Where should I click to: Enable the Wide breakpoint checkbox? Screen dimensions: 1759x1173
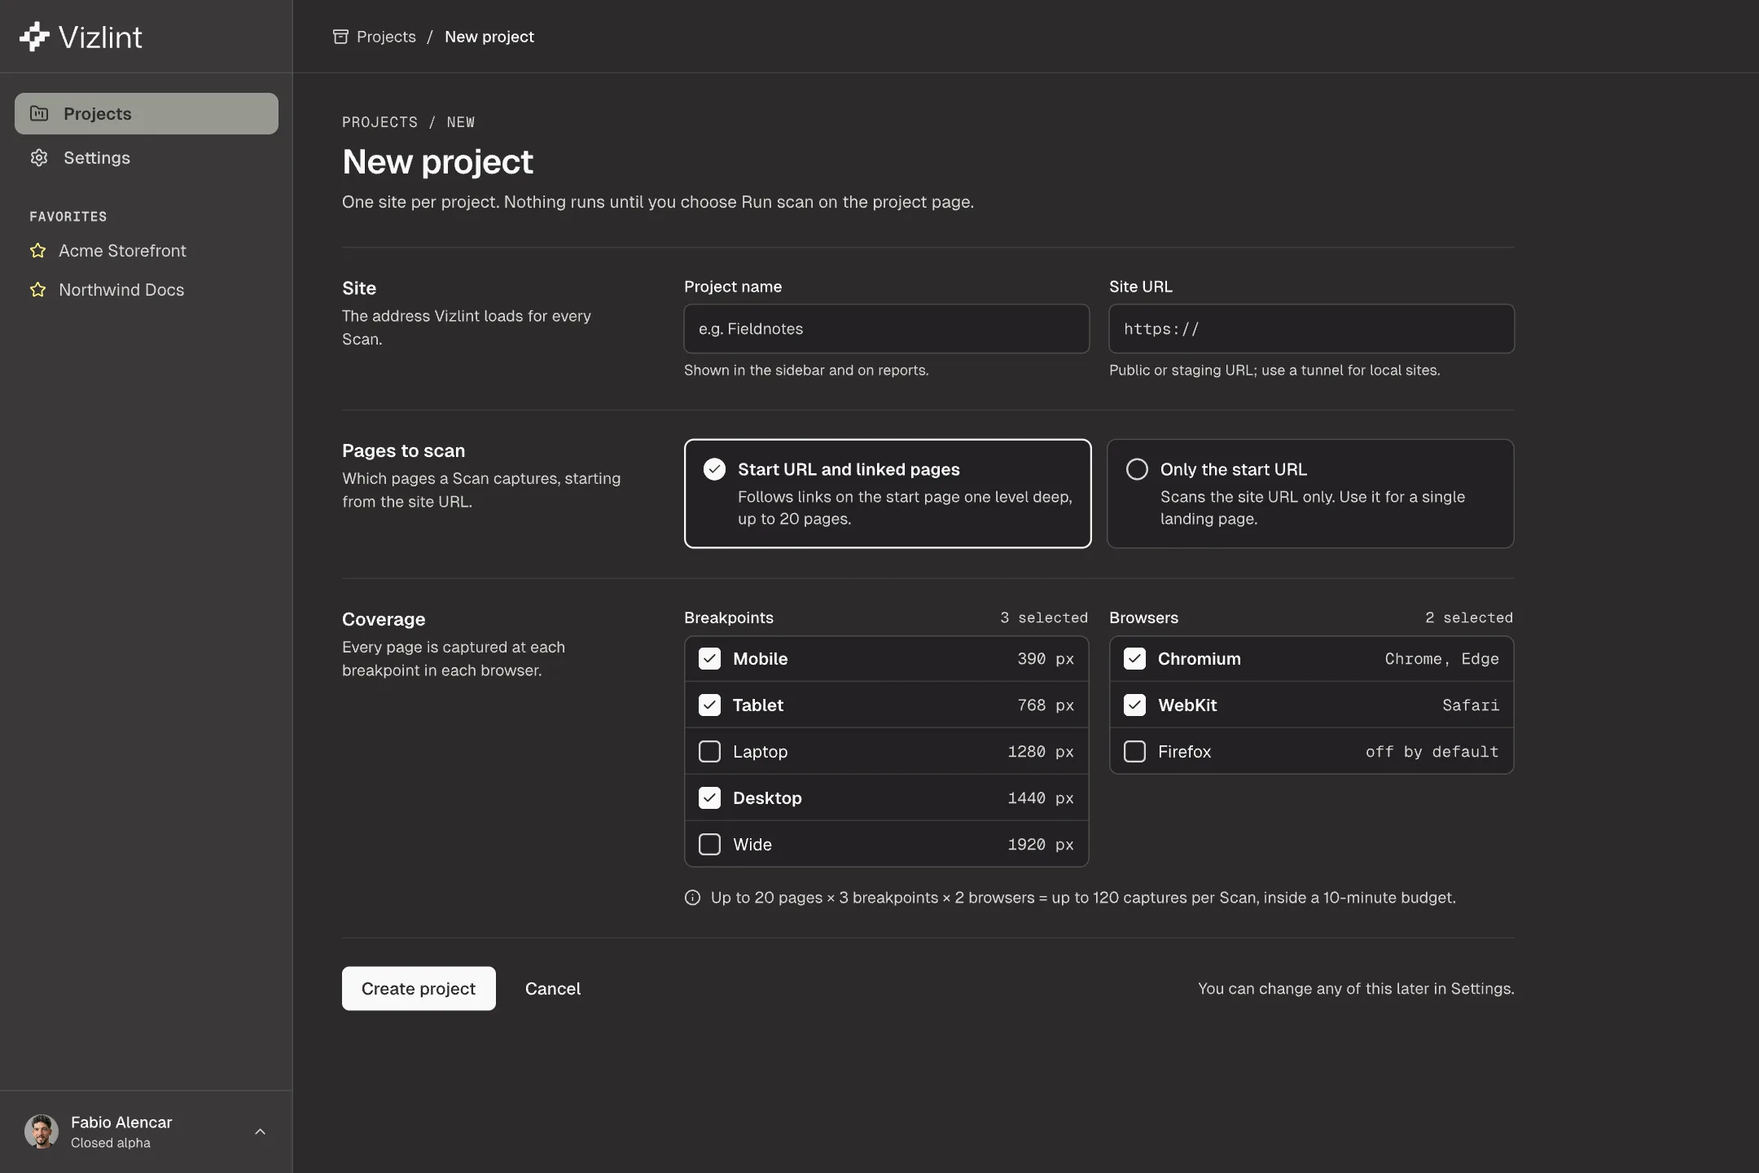tap(709, 845)
